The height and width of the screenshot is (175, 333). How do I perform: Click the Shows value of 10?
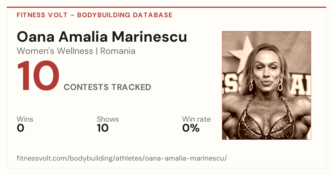point(103,128)
